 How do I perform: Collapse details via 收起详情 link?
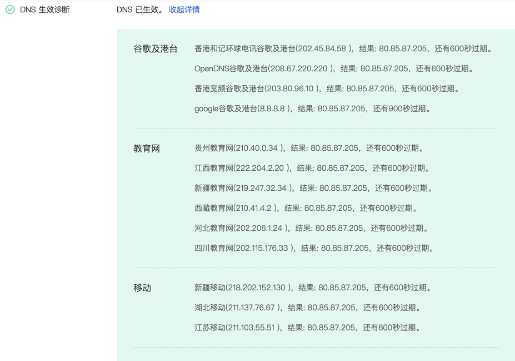184,9
